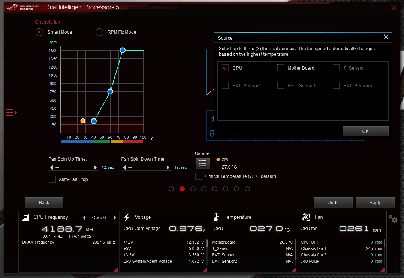The image size is (404, 278).
Task: Confirm sources with the OK button
Action: pos(365,132)
